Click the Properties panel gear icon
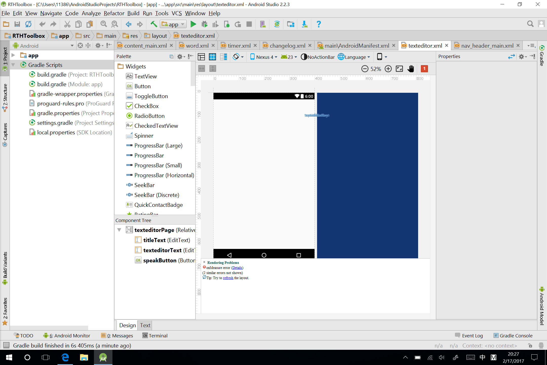 pyautogui.click(x=522, y=57)
